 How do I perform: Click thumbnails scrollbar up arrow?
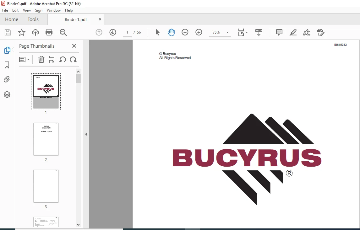78,72
